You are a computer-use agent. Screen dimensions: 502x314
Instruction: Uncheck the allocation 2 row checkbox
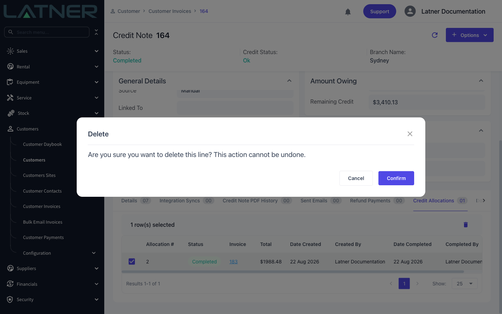tap(132, 261)
